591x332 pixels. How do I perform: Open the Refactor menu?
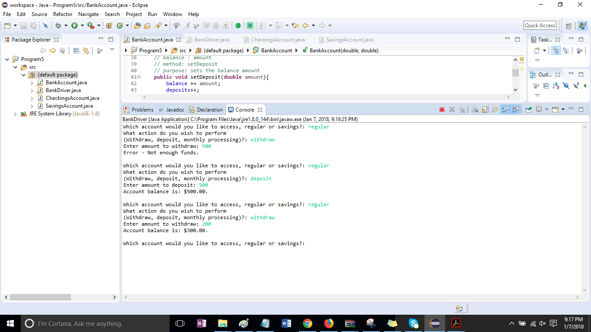coord(63,14)
